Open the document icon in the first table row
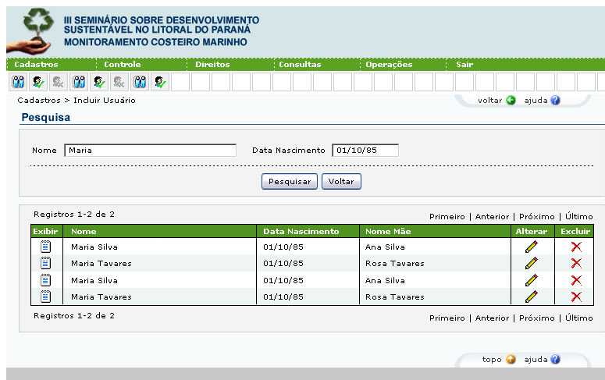 [x=45, y=247]
